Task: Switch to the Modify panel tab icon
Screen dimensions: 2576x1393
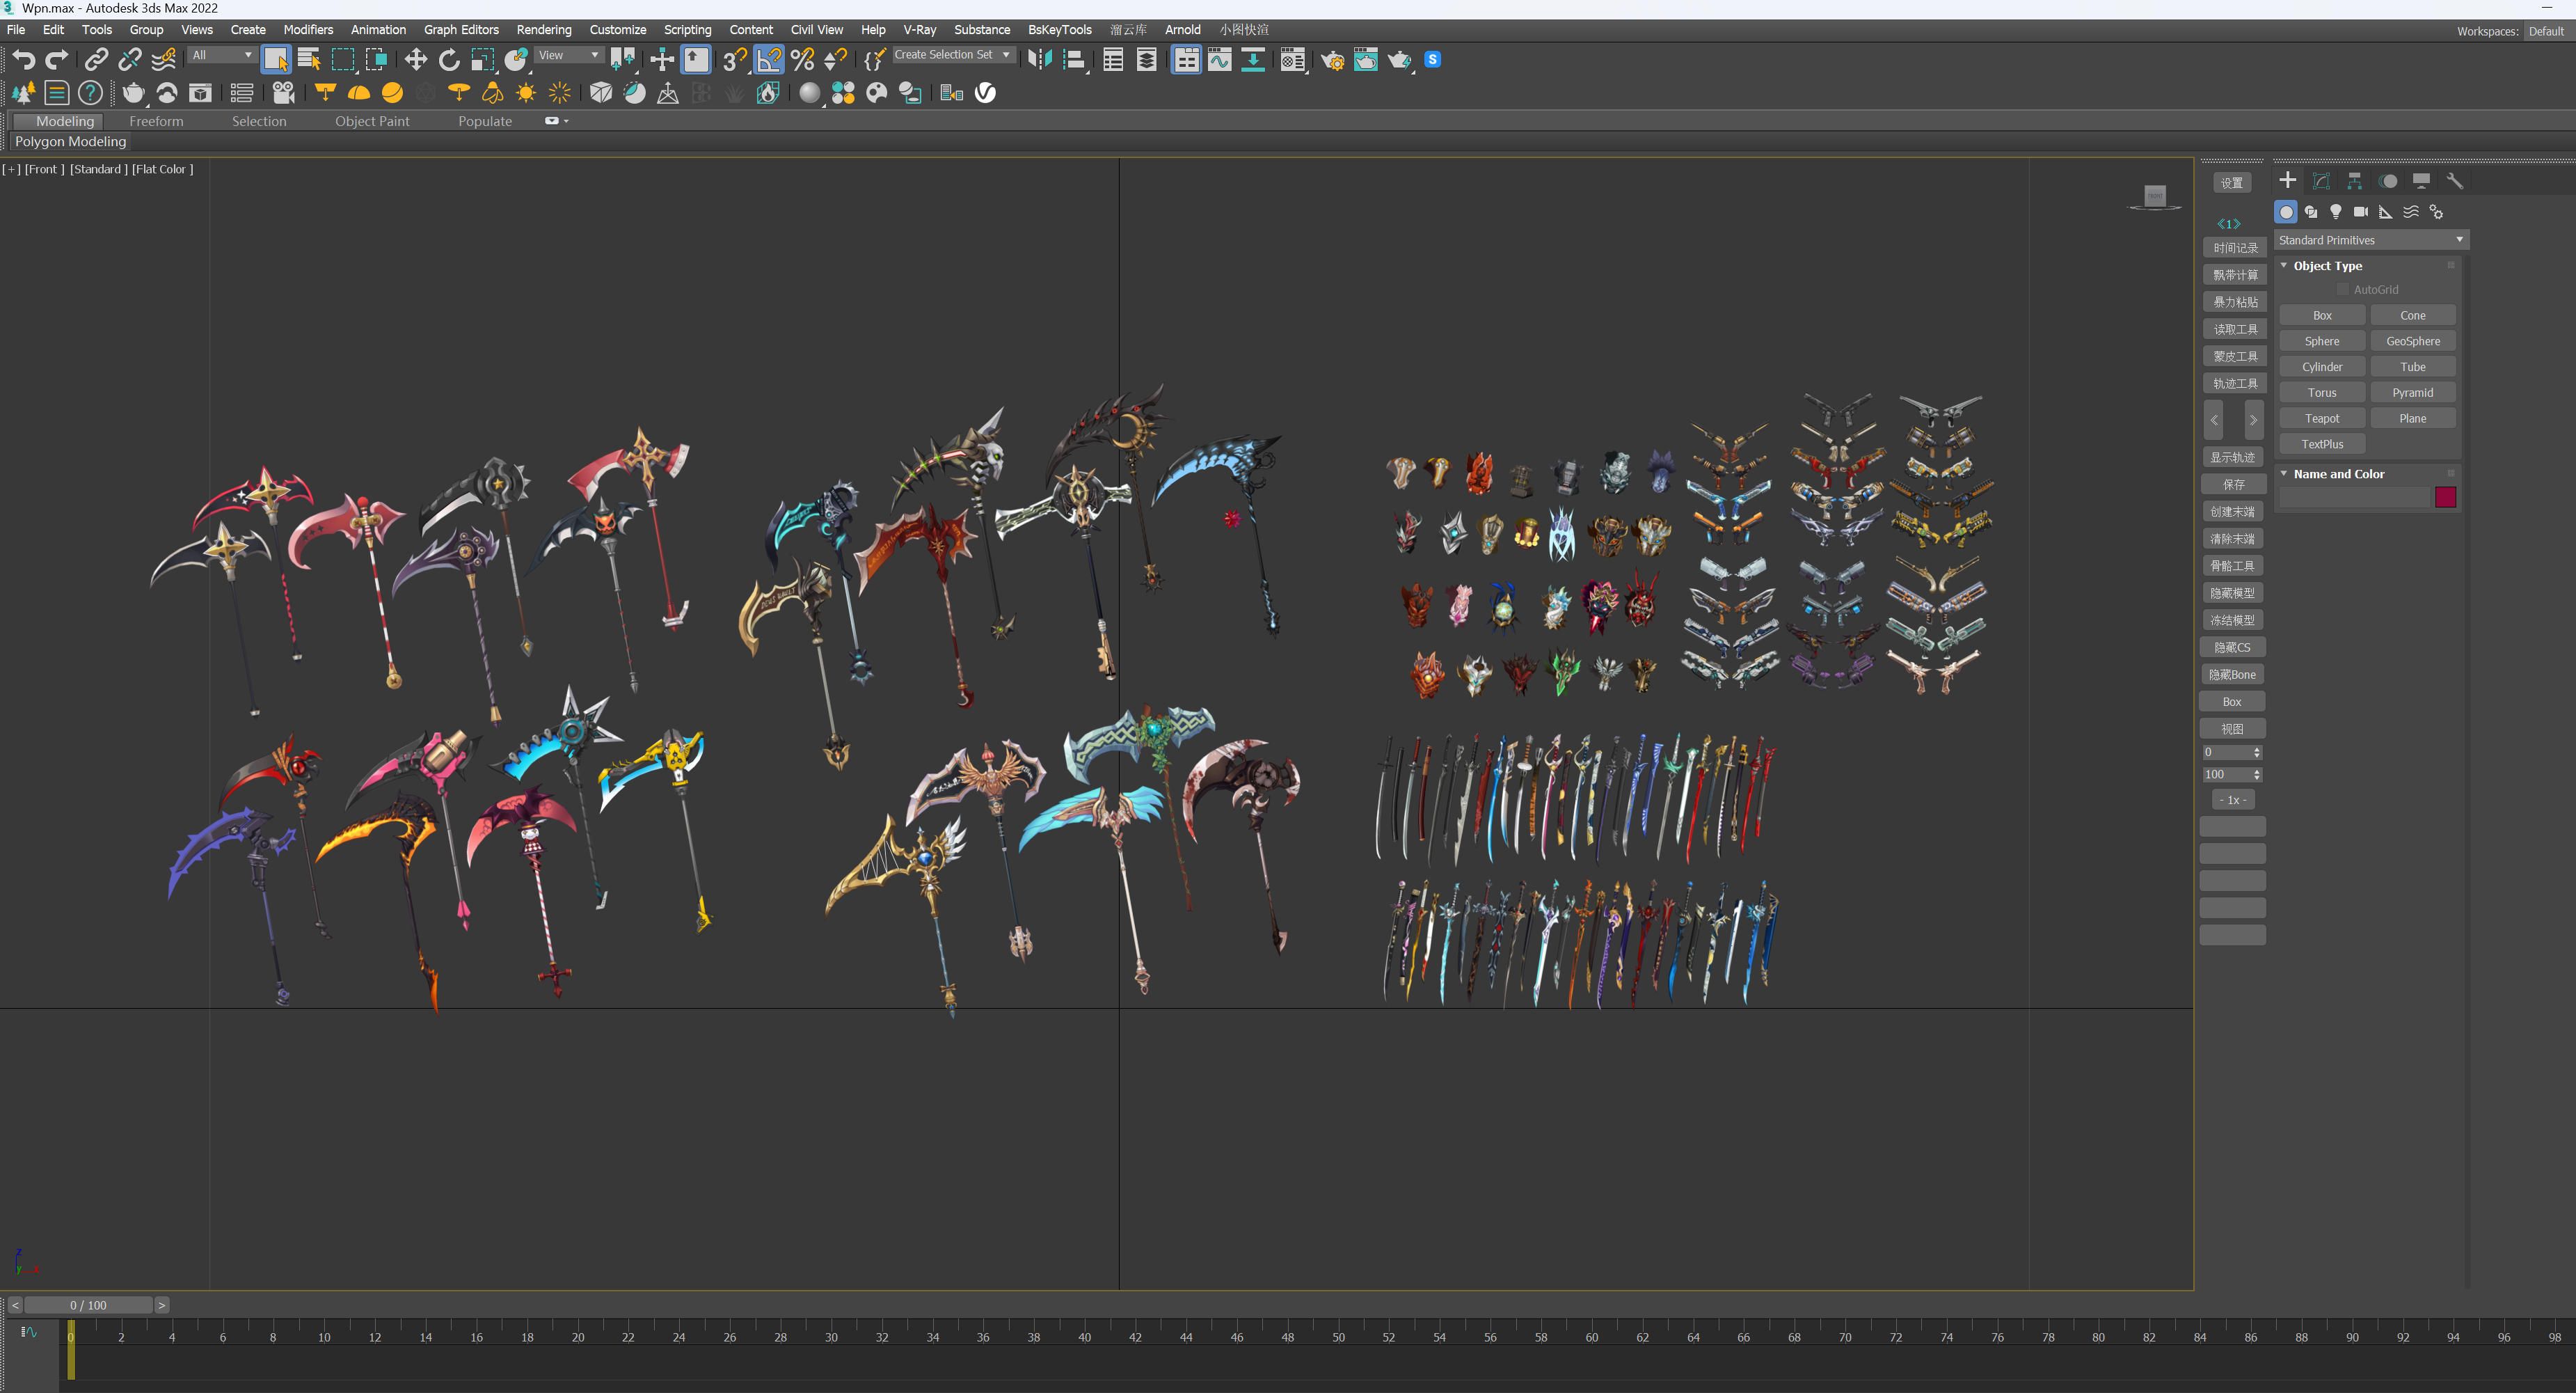Action: click(x=2321, y=181)
